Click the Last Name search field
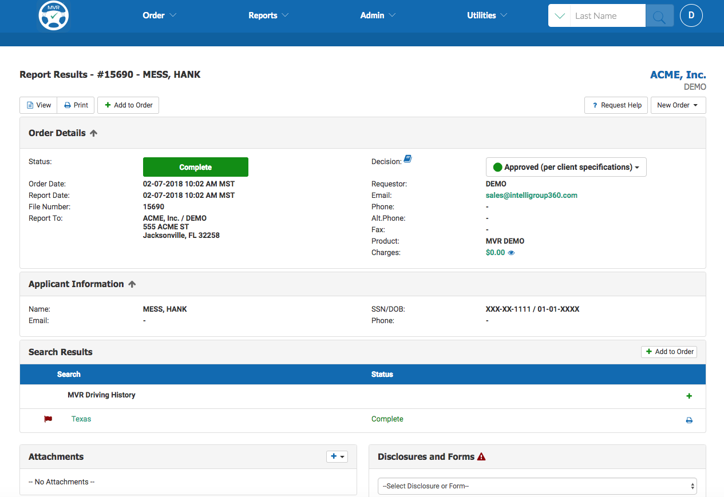Viewport: 724px width, 497px height. (x=607, y=16)
